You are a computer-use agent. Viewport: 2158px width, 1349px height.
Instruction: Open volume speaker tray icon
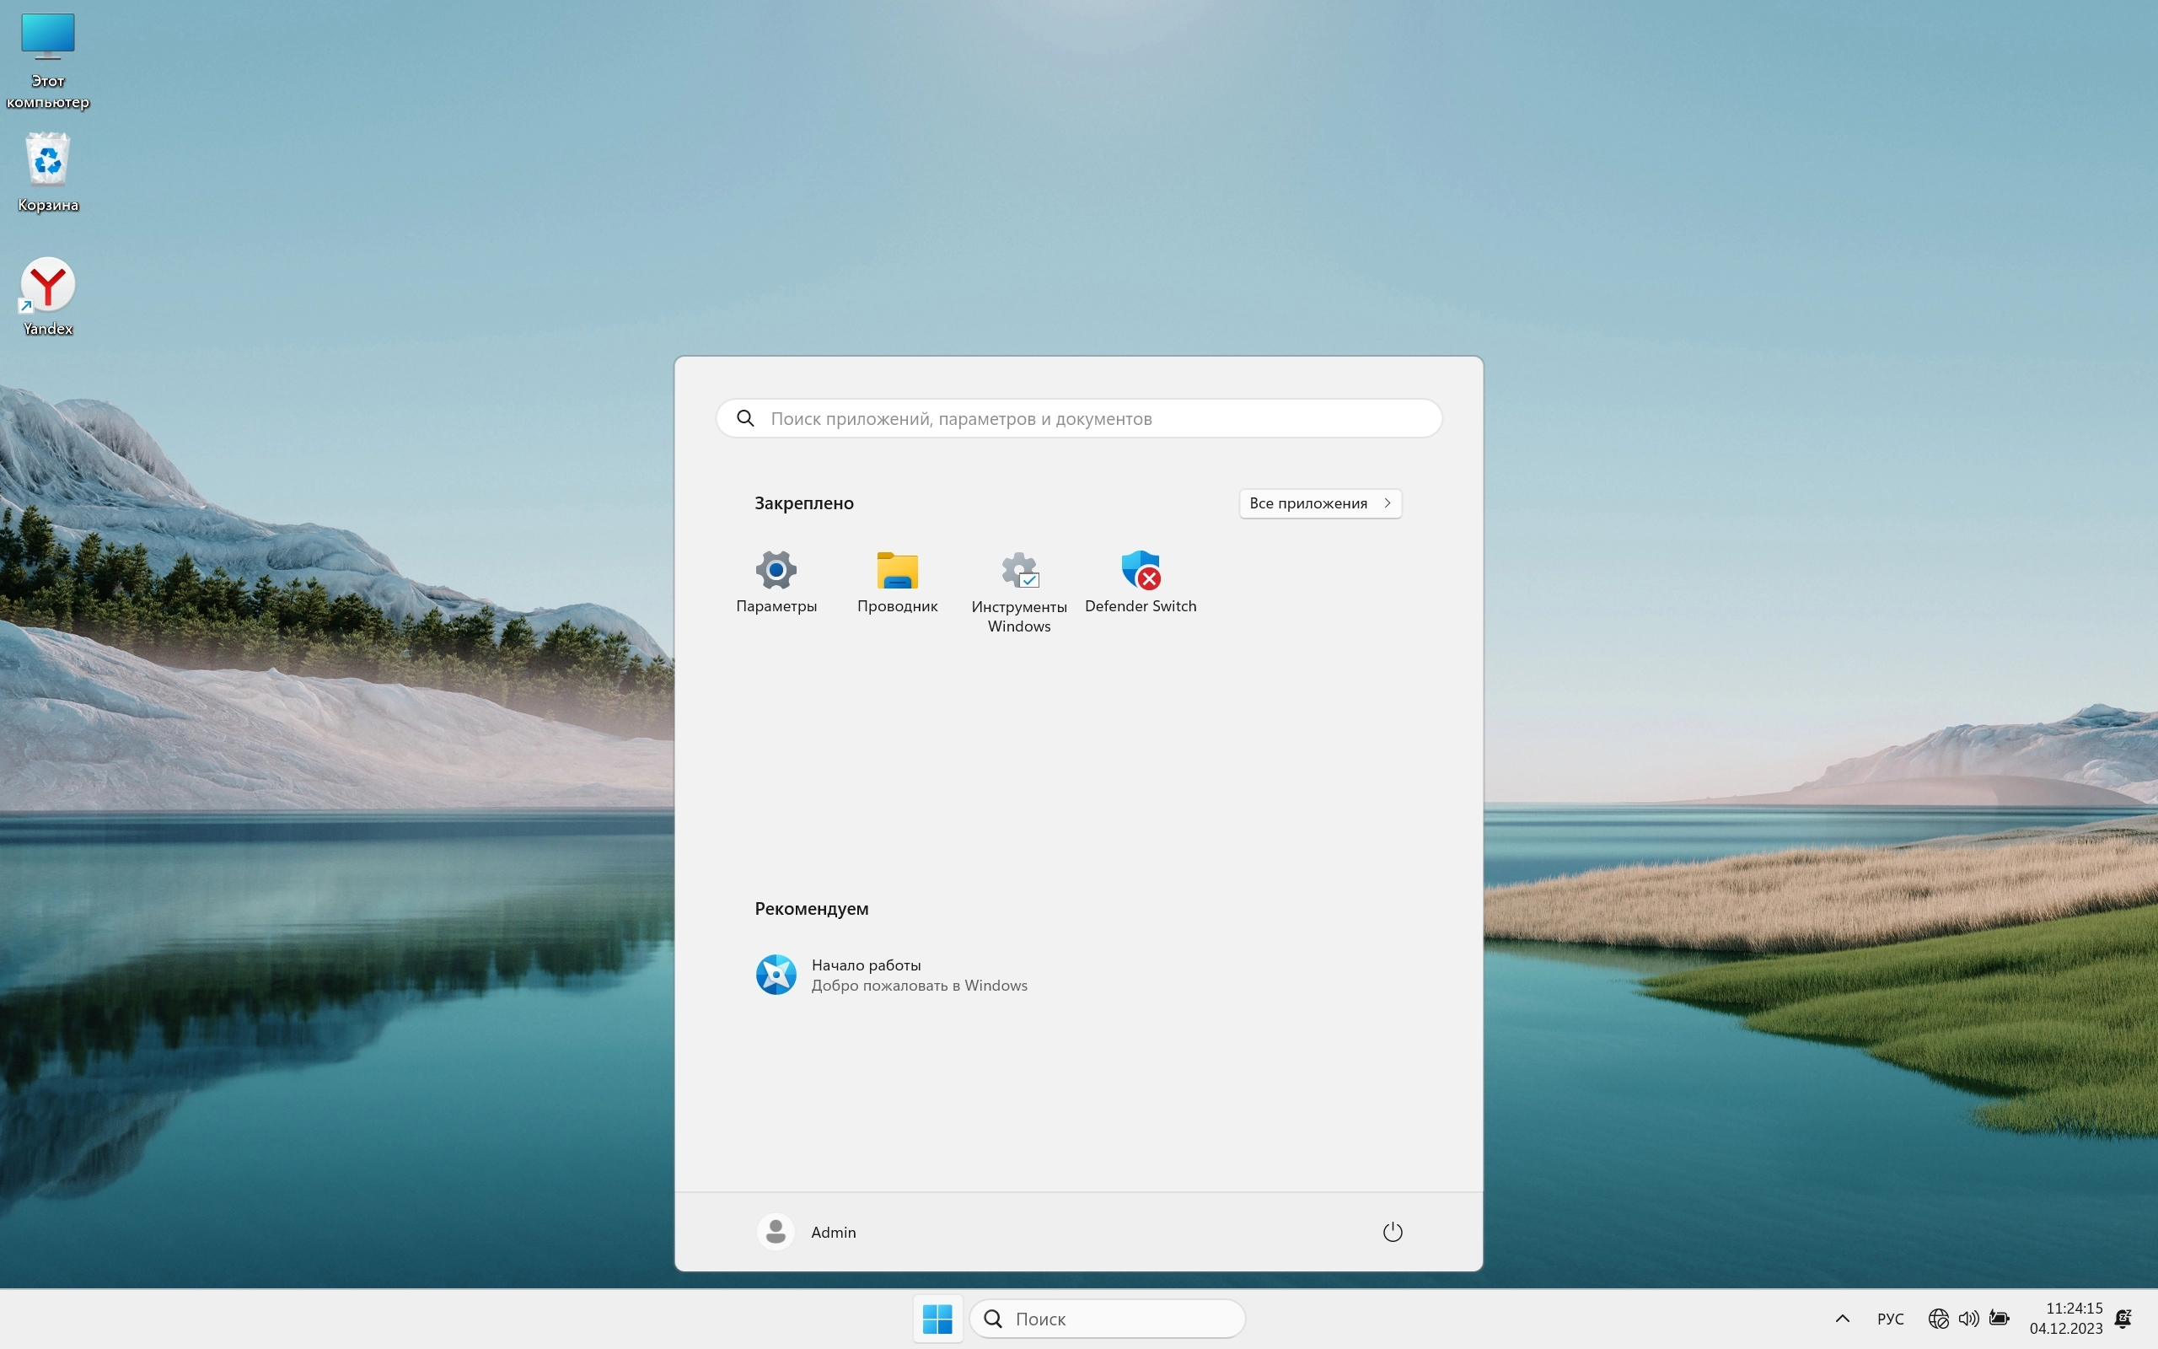pos(1968,1319)
